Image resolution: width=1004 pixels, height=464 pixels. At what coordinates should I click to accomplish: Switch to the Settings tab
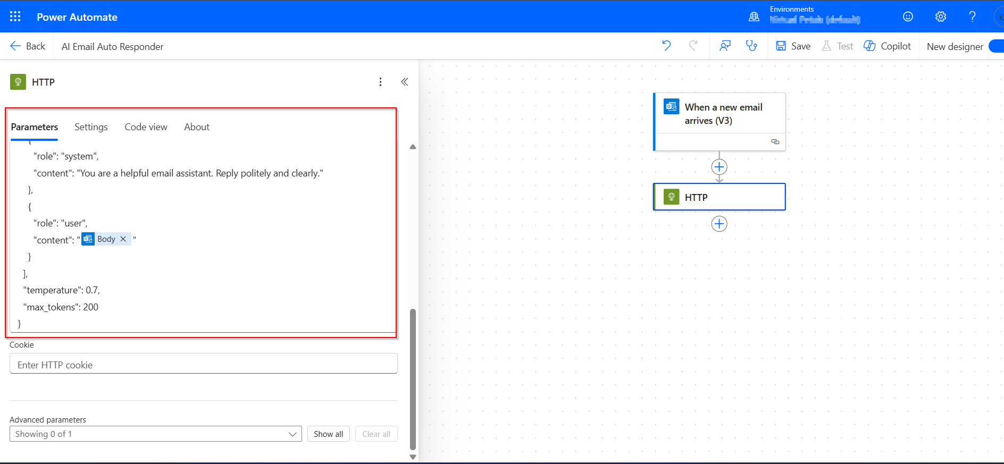(x=91, y=127)
